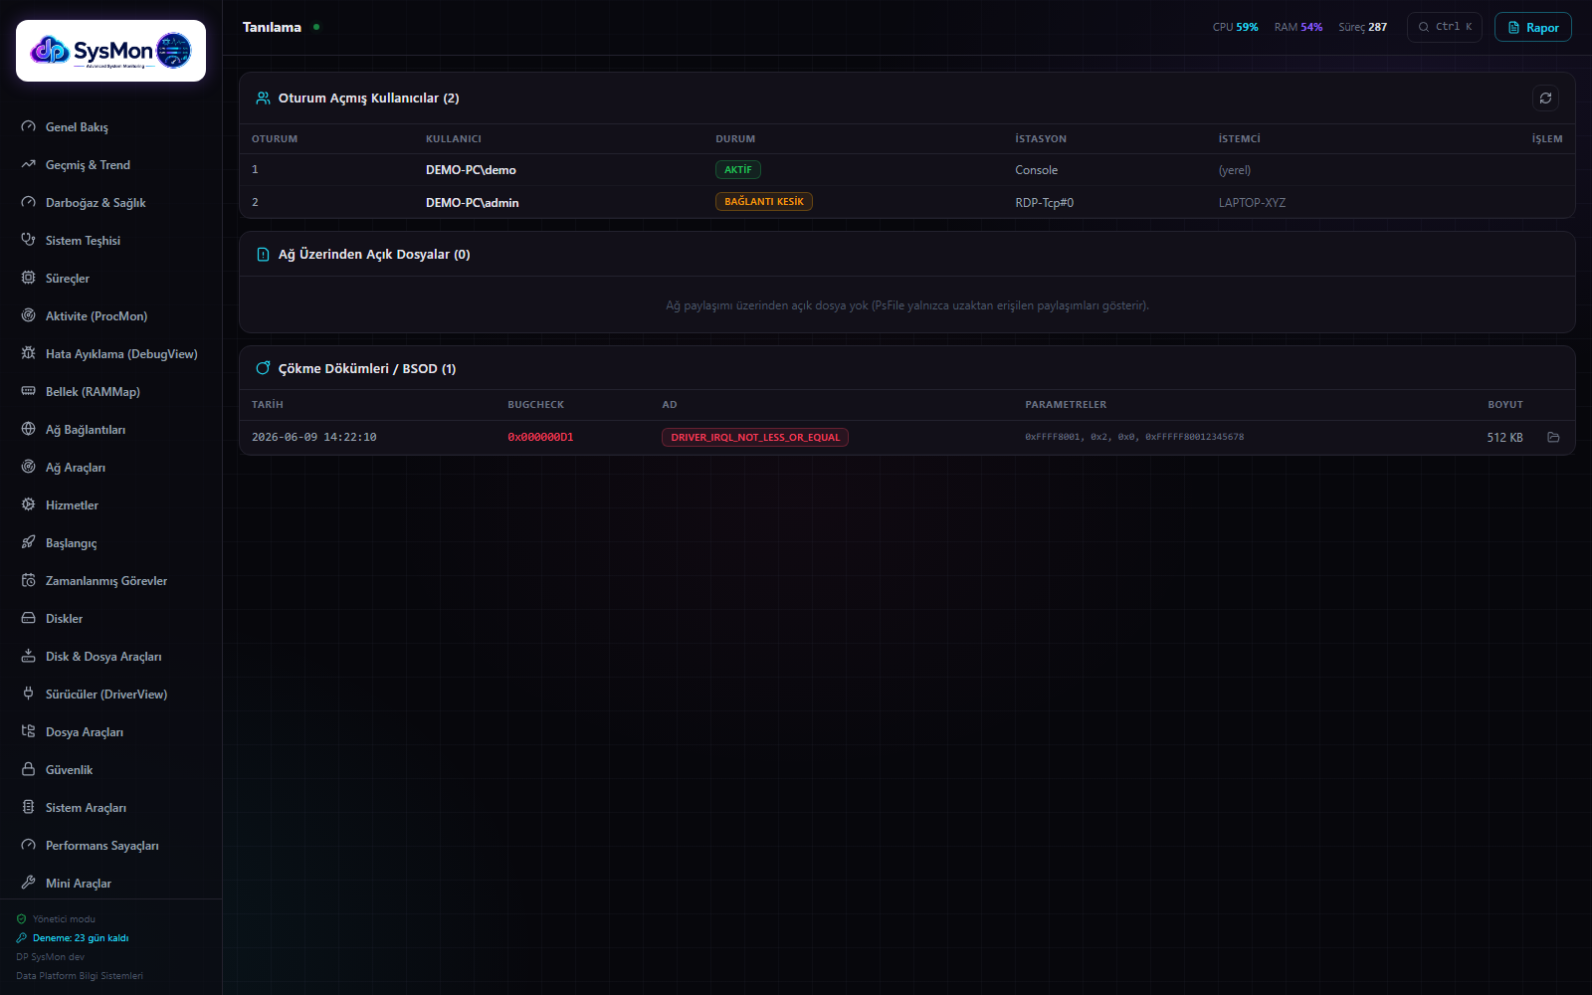This screenshot has height=995, width=1592.
Task: Click the trial Deneme: 23 gün kaldı link
Action: coord(81,938)
